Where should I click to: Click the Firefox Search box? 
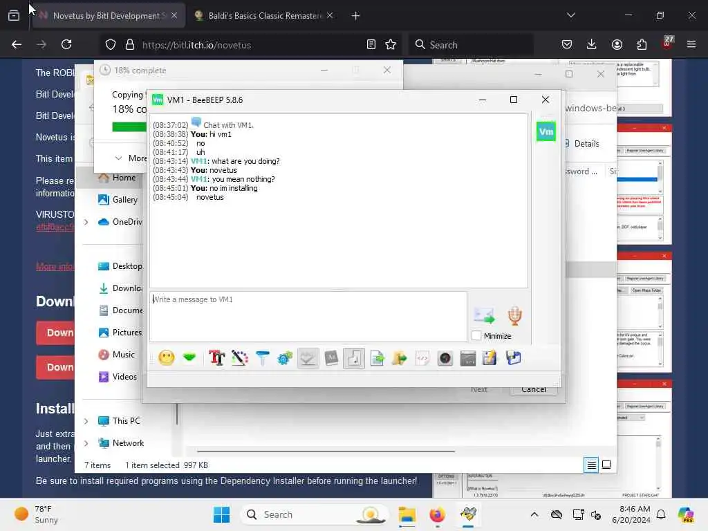[x=471, y=45]
